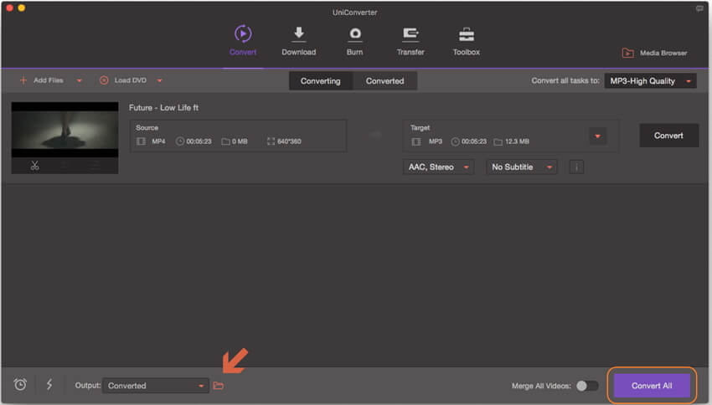
Task: Click the feedback icon in title bar
Action: [699, 8]
